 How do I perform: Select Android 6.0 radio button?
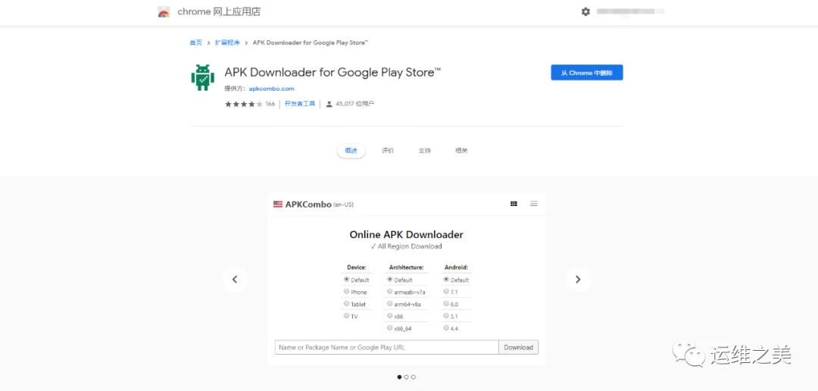coord(446,303)
